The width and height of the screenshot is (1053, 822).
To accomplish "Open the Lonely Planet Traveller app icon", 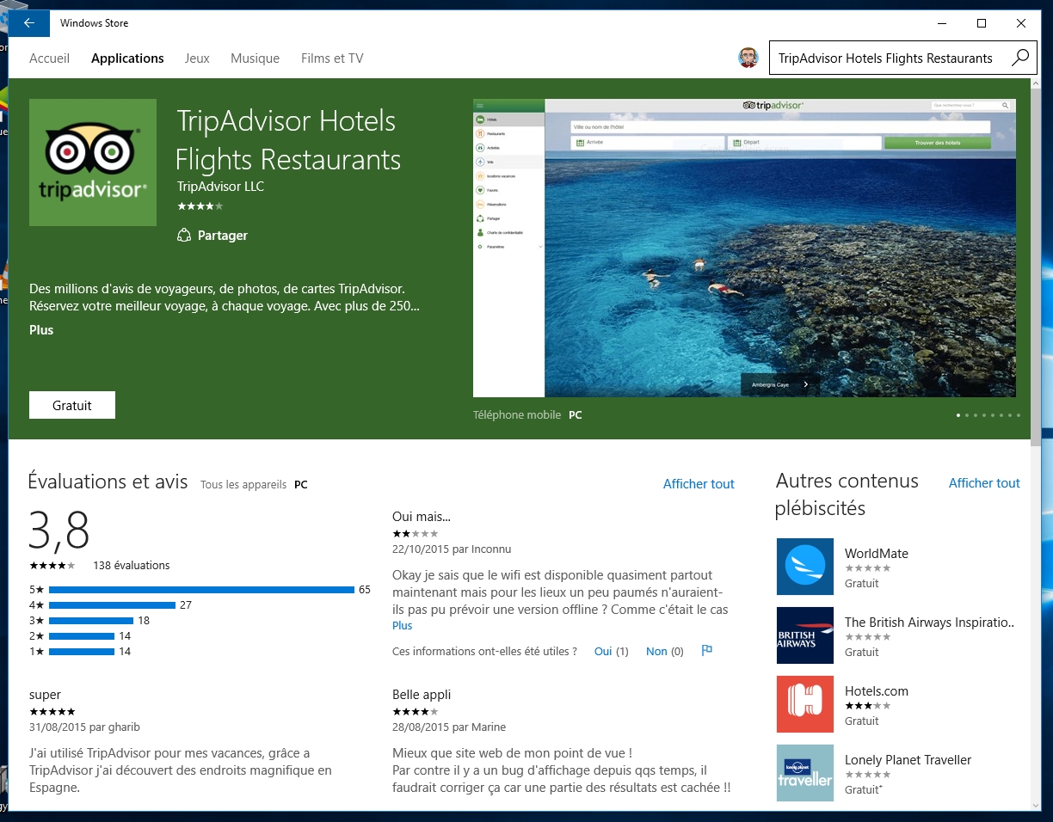I will click(x=805, y=773).
